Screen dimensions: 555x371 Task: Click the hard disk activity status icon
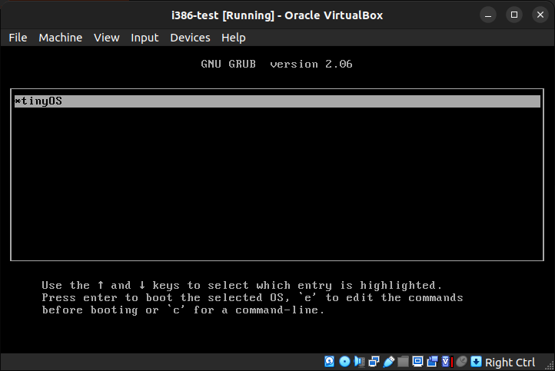(x=329, y=362)
